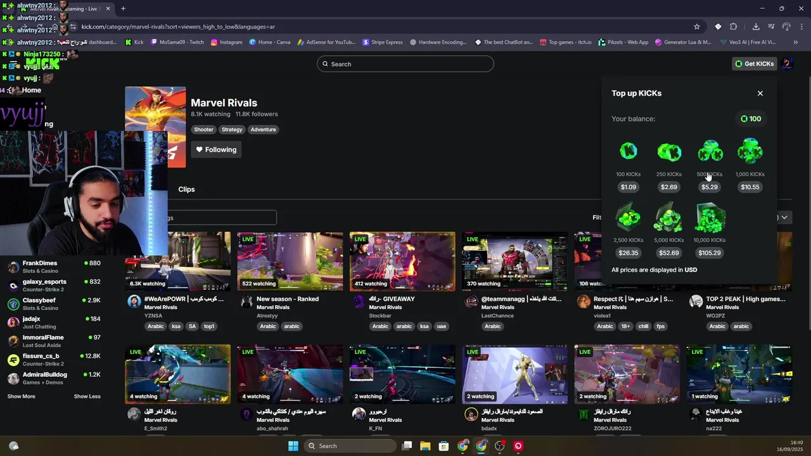This screenshot has width=811, height=456.
Task: Click Show Less in the sidebar
Action: point(87,396)
